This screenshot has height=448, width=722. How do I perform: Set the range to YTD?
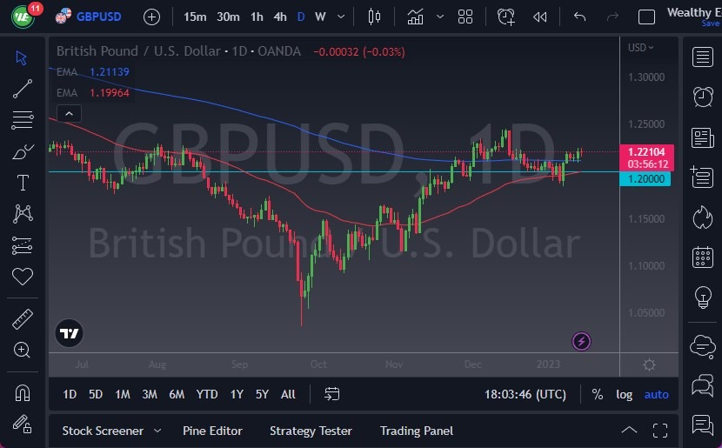click(207, 395)
